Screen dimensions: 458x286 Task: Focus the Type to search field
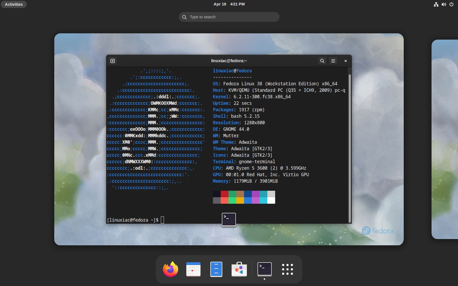(229, 17)
